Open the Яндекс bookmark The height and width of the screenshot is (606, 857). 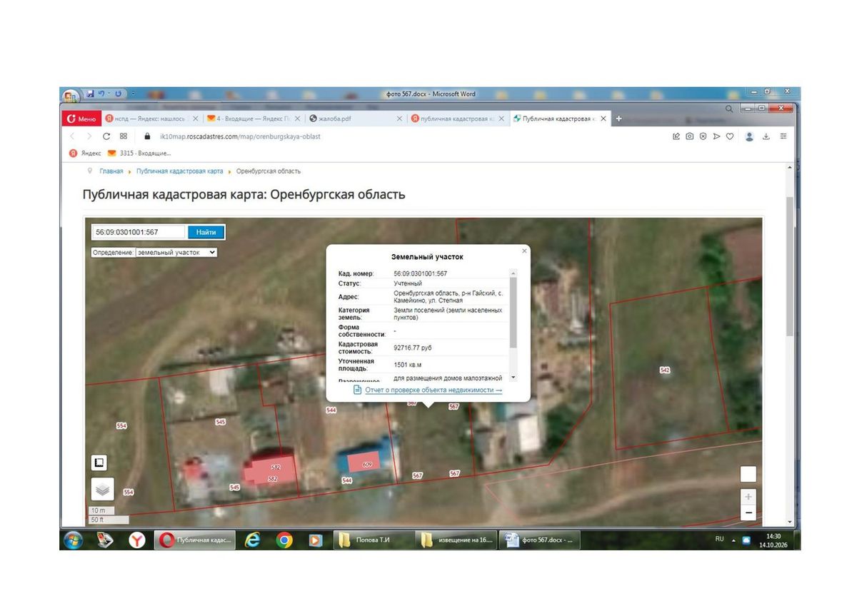(85, 153)
